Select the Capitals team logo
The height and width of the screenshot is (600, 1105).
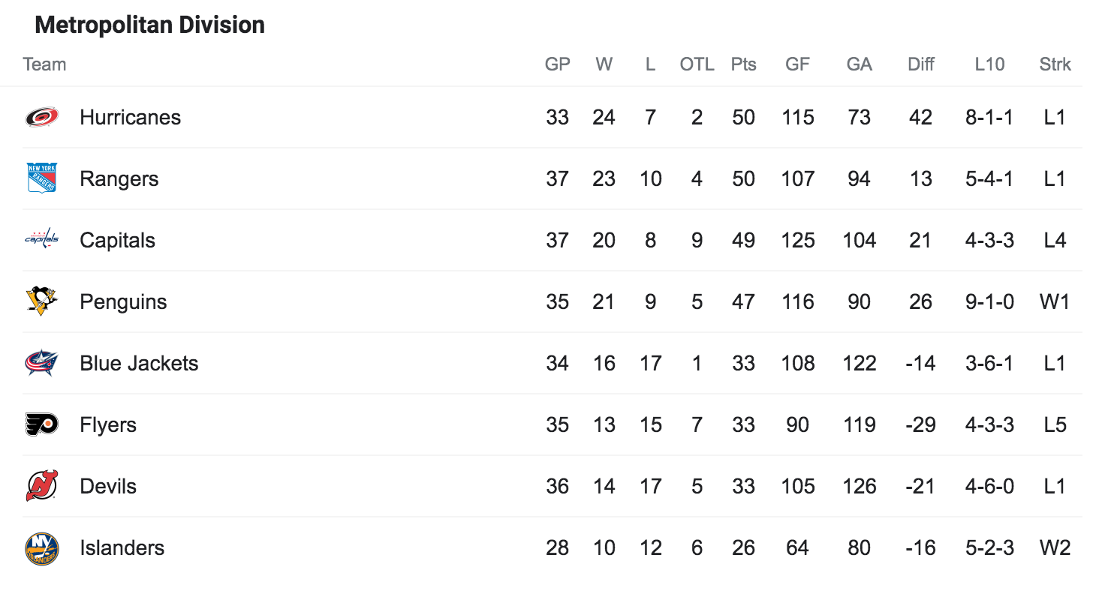tap(42, 240)
